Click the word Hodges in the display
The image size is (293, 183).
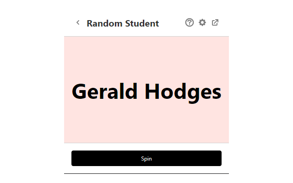pos(183,91)
